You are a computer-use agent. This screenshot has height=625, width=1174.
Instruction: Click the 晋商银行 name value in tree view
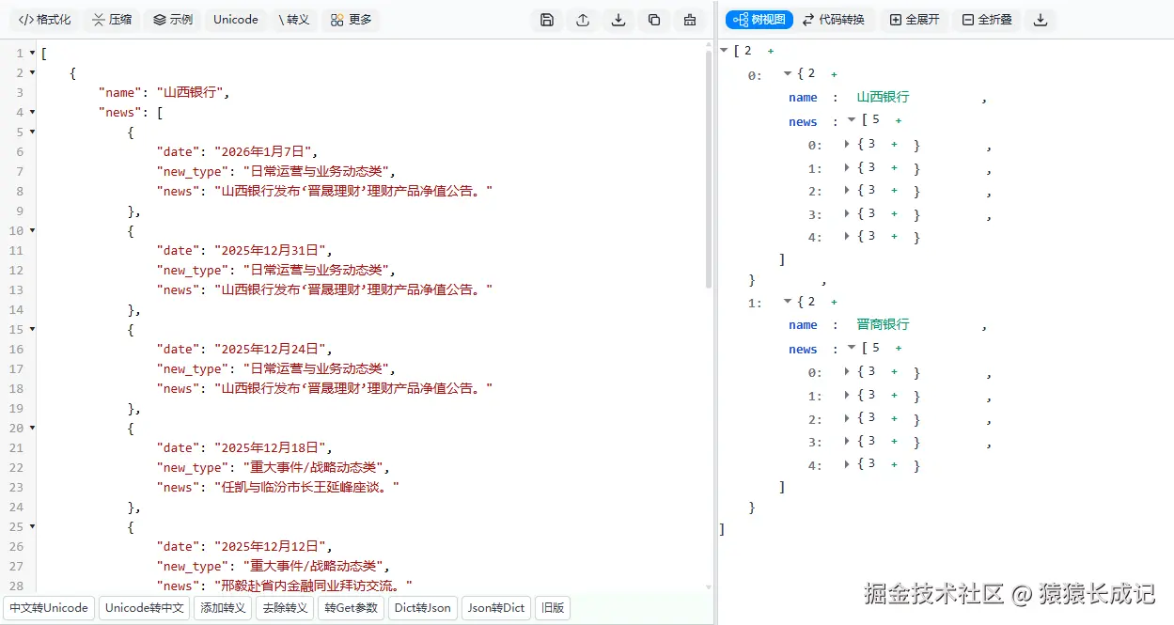[x=883, y=324]
